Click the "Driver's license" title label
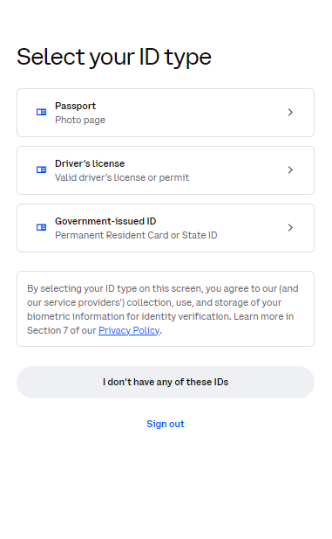The image size is (332, 539). click(x=90, y=163)
